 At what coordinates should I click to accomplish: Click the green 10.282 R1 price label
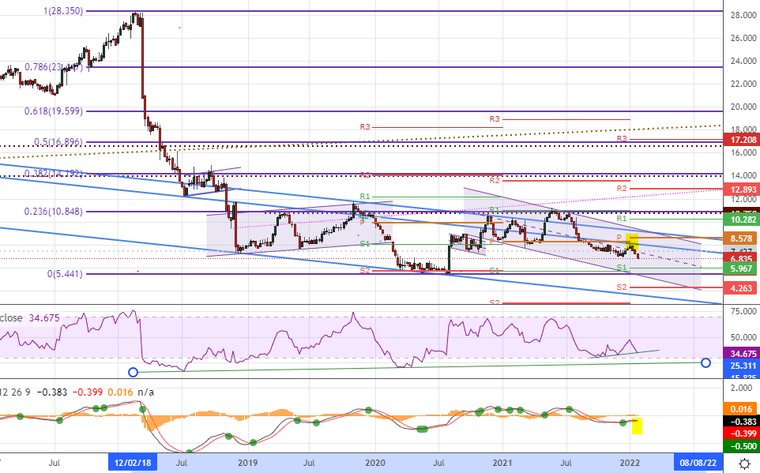(x=740, y=220)
